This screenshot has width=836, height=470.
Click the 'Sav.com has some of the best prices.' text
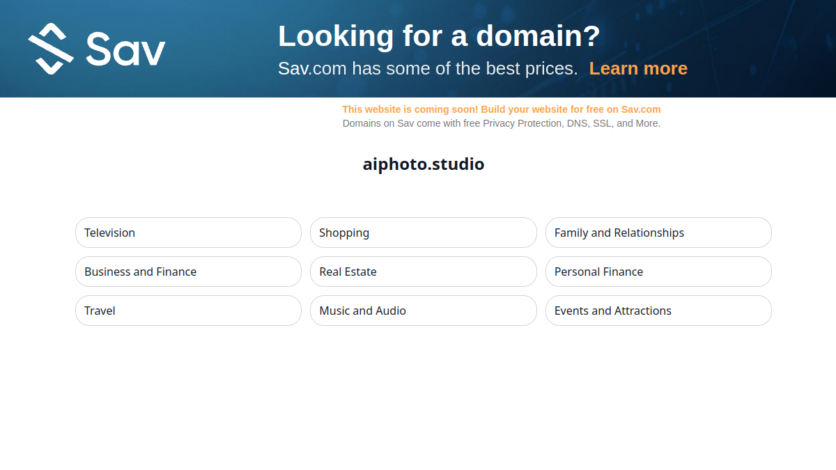pyautogui.click(x=428, y=68)
